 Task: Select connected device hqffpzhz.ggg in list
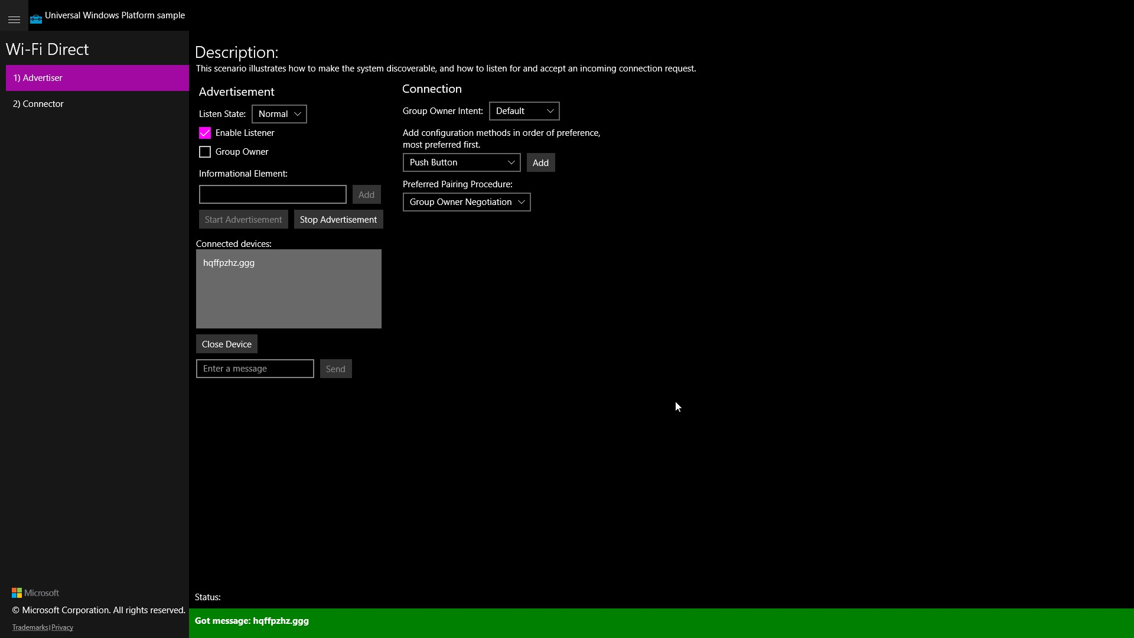pos(289,263)
